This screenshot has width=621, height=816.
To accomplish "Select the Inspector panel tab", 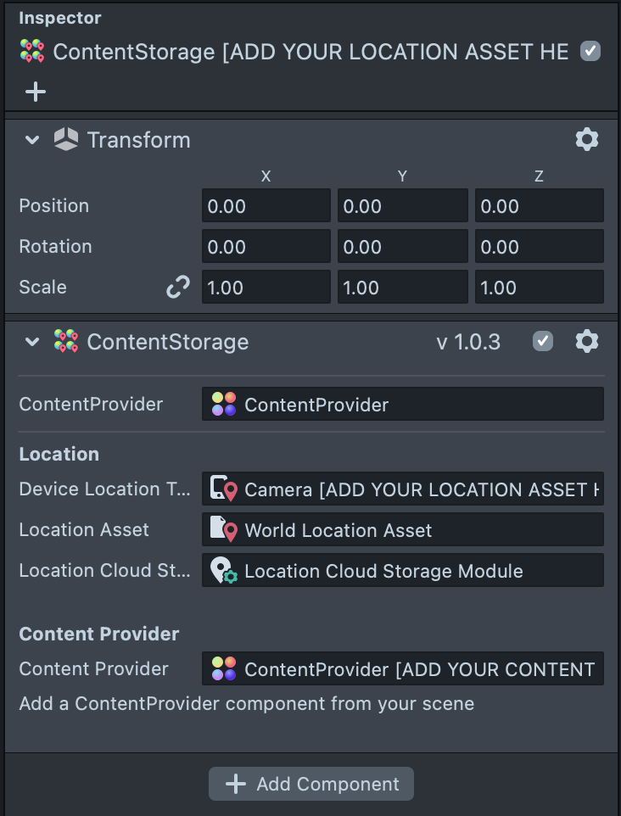I will (x=59, y=18).
